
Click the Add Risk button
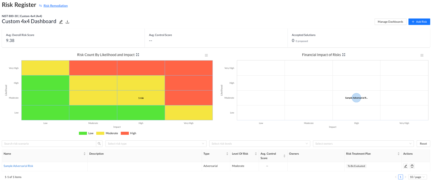pos(419,22)
